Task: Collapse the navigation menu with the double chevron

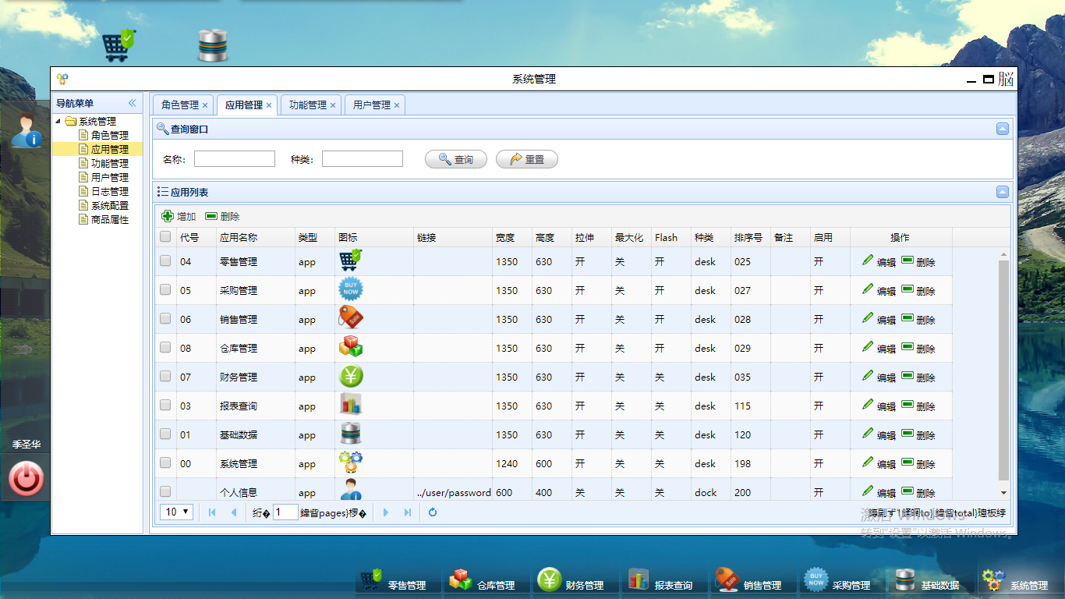Action: (132, 103)
